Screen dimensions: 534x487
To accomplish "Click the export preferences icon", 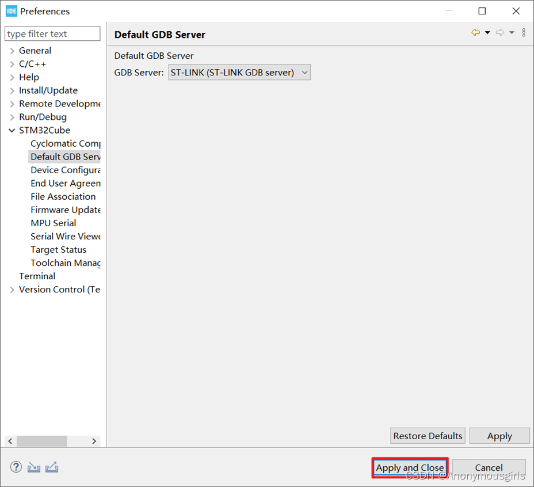I will click(51, 467).
